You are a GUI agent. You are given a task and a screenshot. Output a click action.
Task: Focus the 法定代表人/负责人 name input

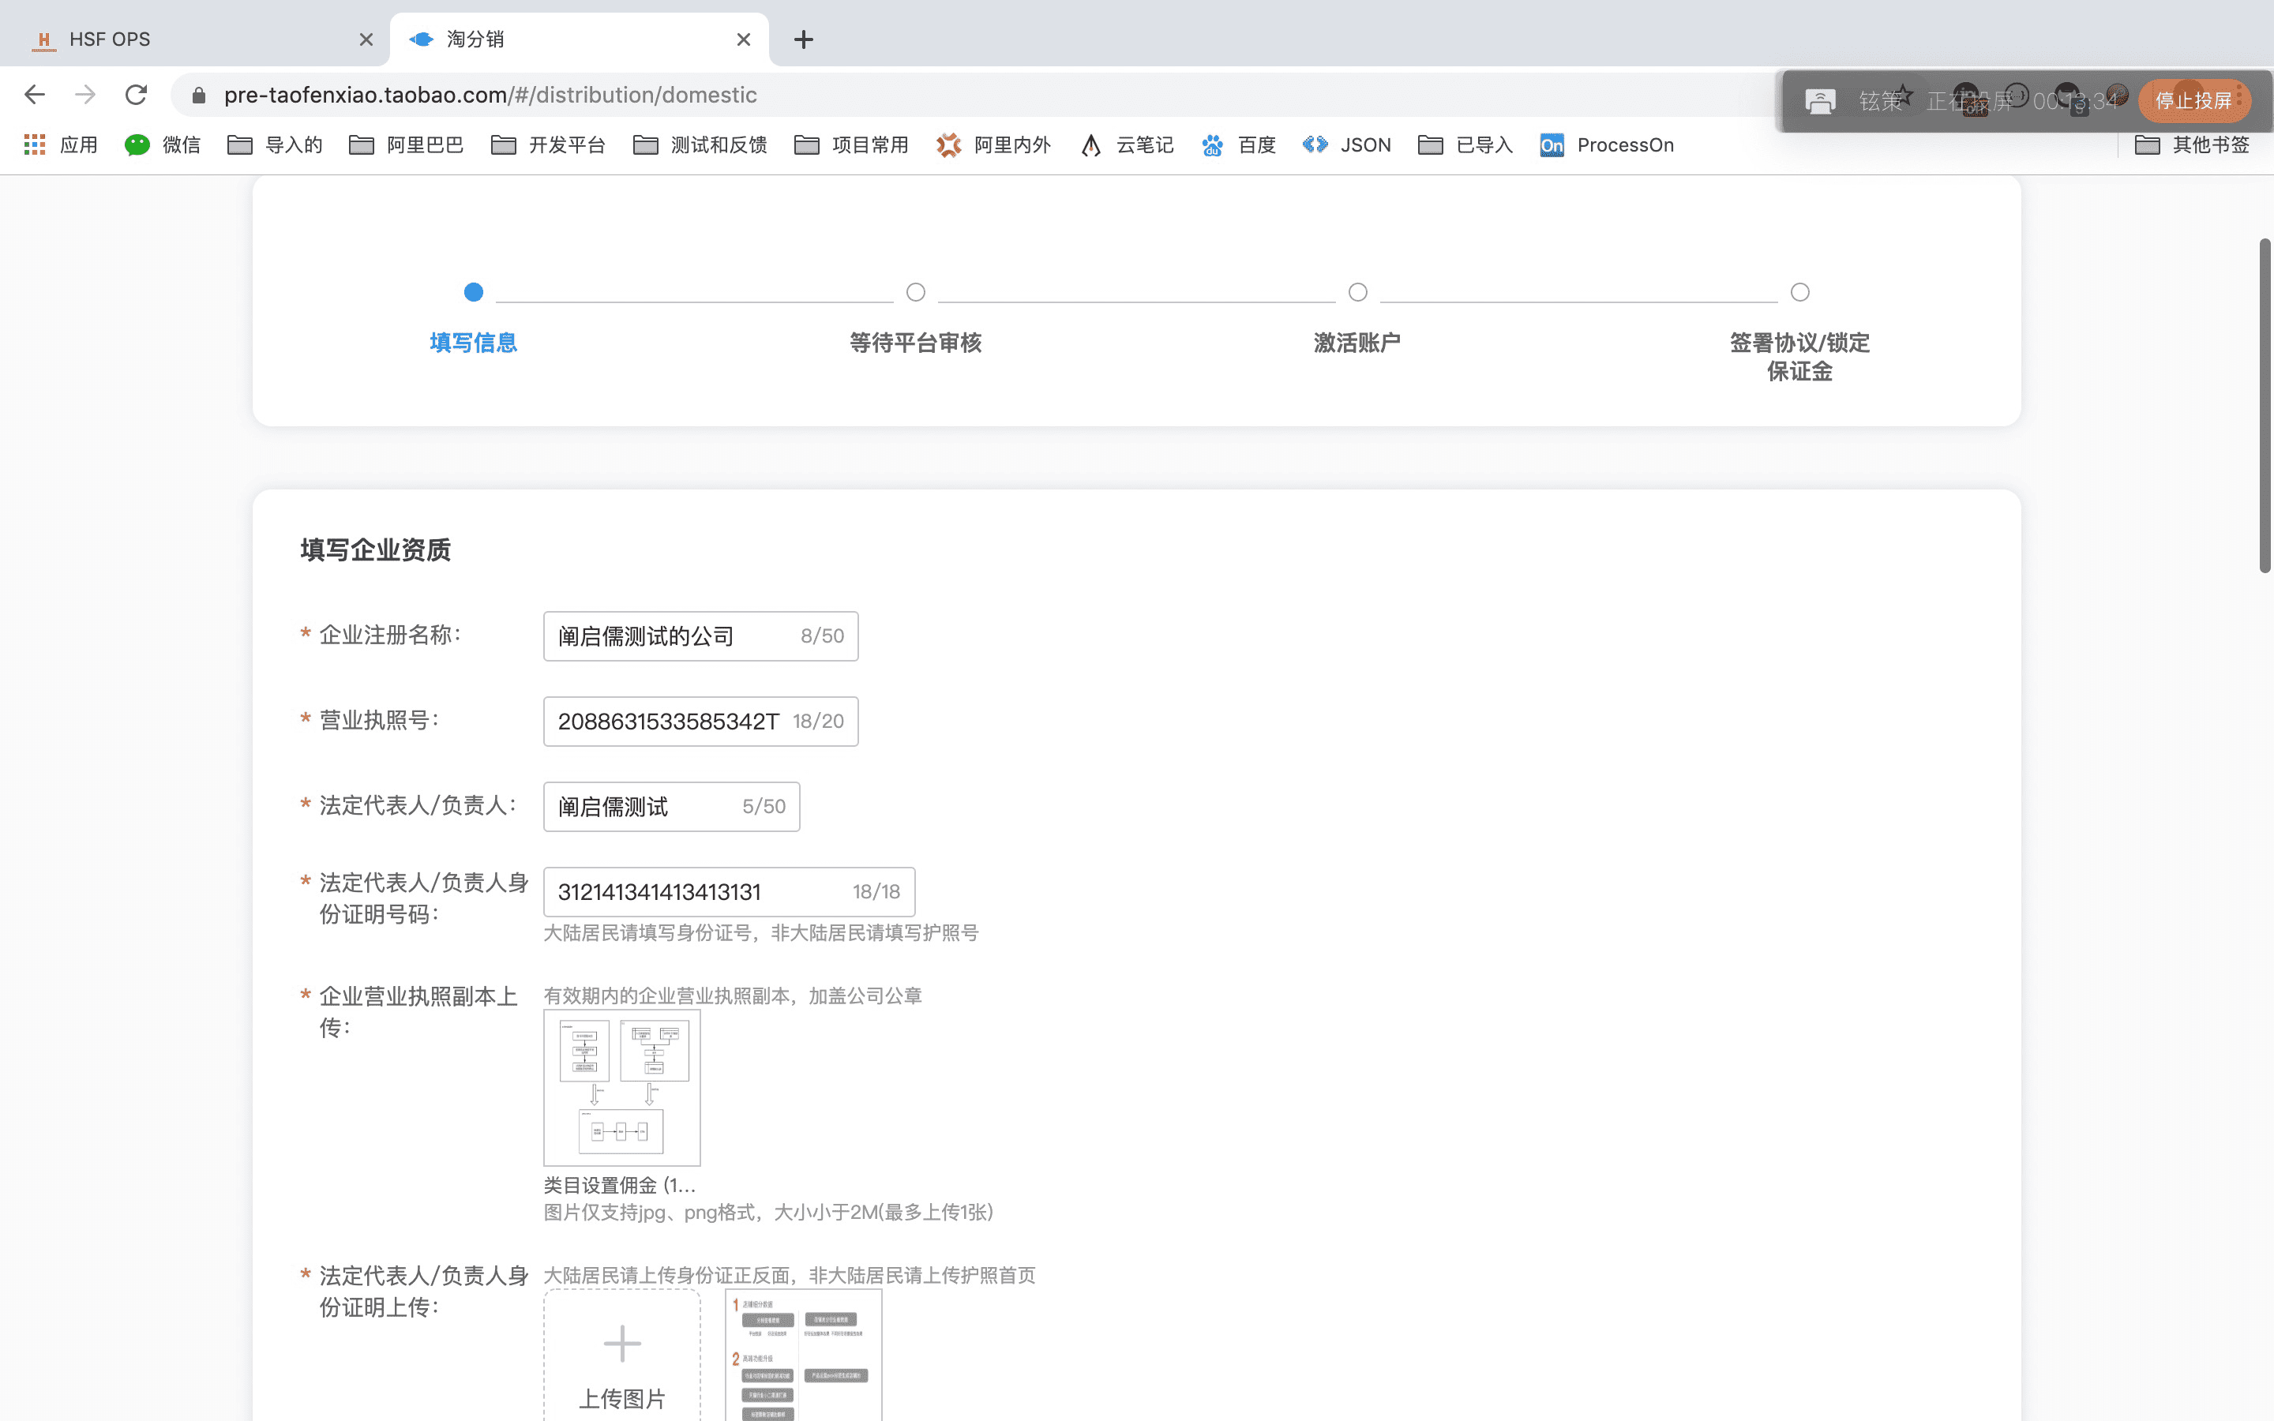672,806
